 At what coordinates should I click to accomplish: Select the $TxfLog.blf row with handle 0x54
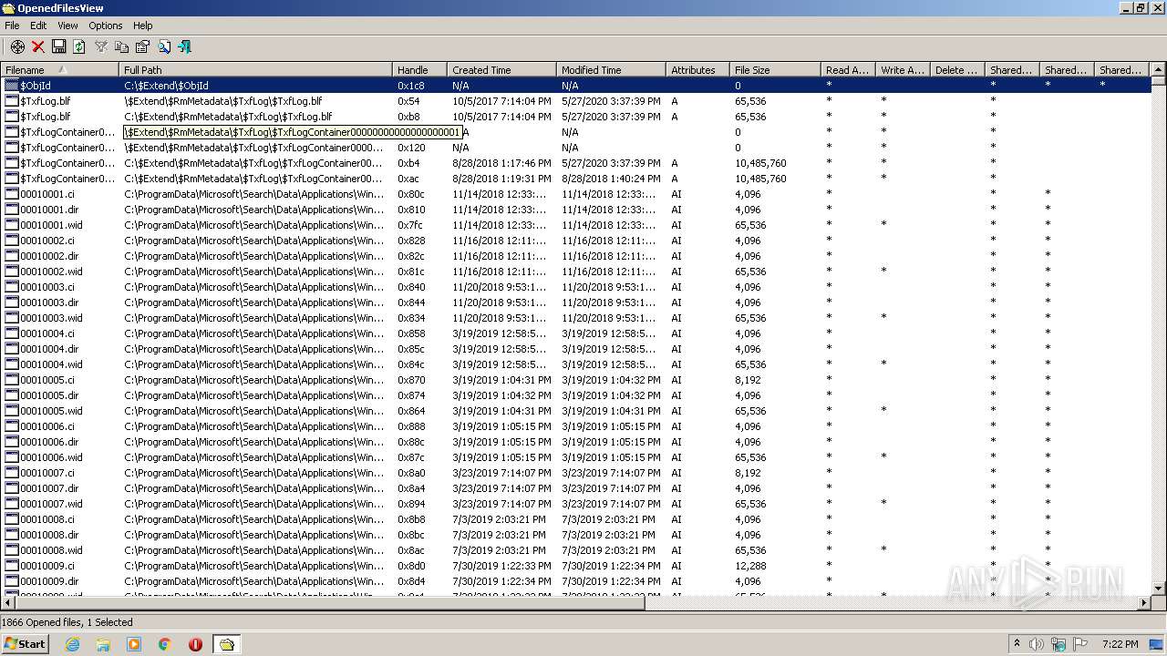[576, 101]
